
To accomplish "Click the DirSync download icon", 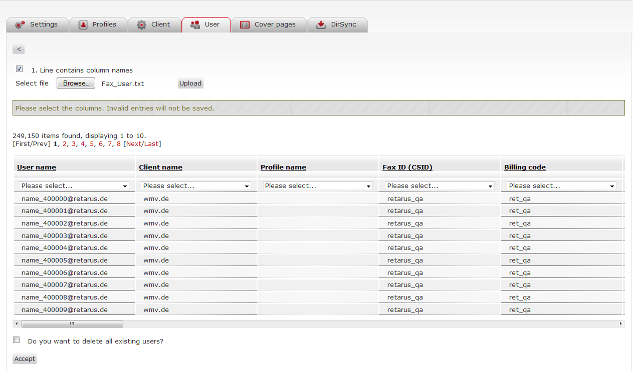I will (x=321, y=24).
